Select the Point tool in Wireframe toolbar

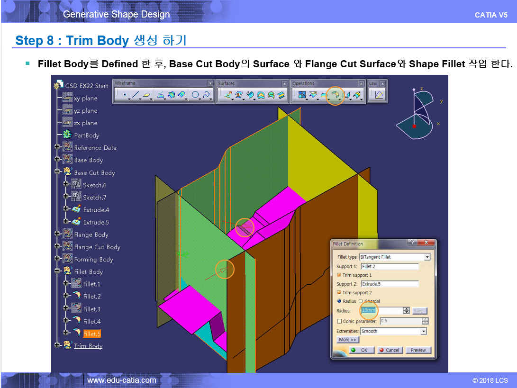pyautogui.click(x=124, y=95)
